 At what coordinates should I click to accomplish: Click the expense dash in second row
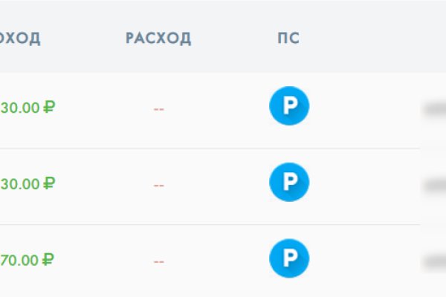pyautogui.click(x=158, y=185)
